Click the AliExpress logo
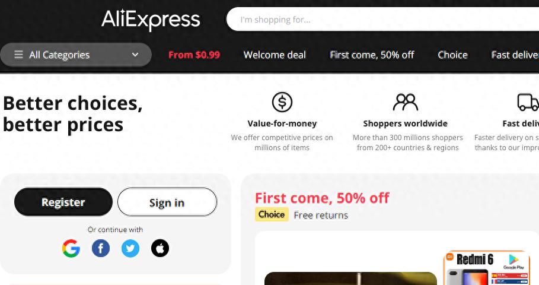539x285 pixels. [151, 20]
